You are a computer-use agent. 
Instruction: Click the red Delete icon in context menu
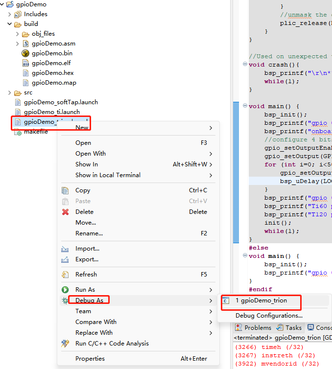click(x=65, y=212)
